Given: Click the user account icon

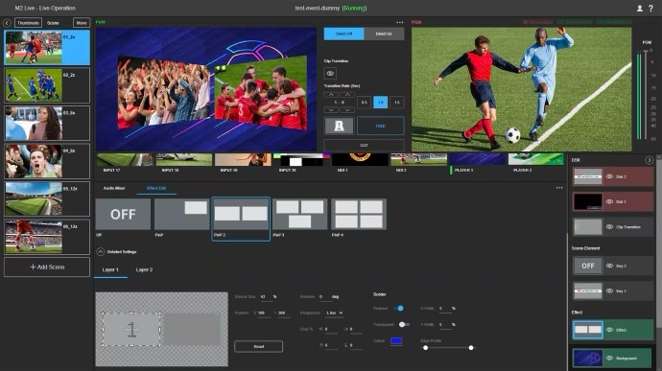Looking at the screenshot, I should click(640, 8).
